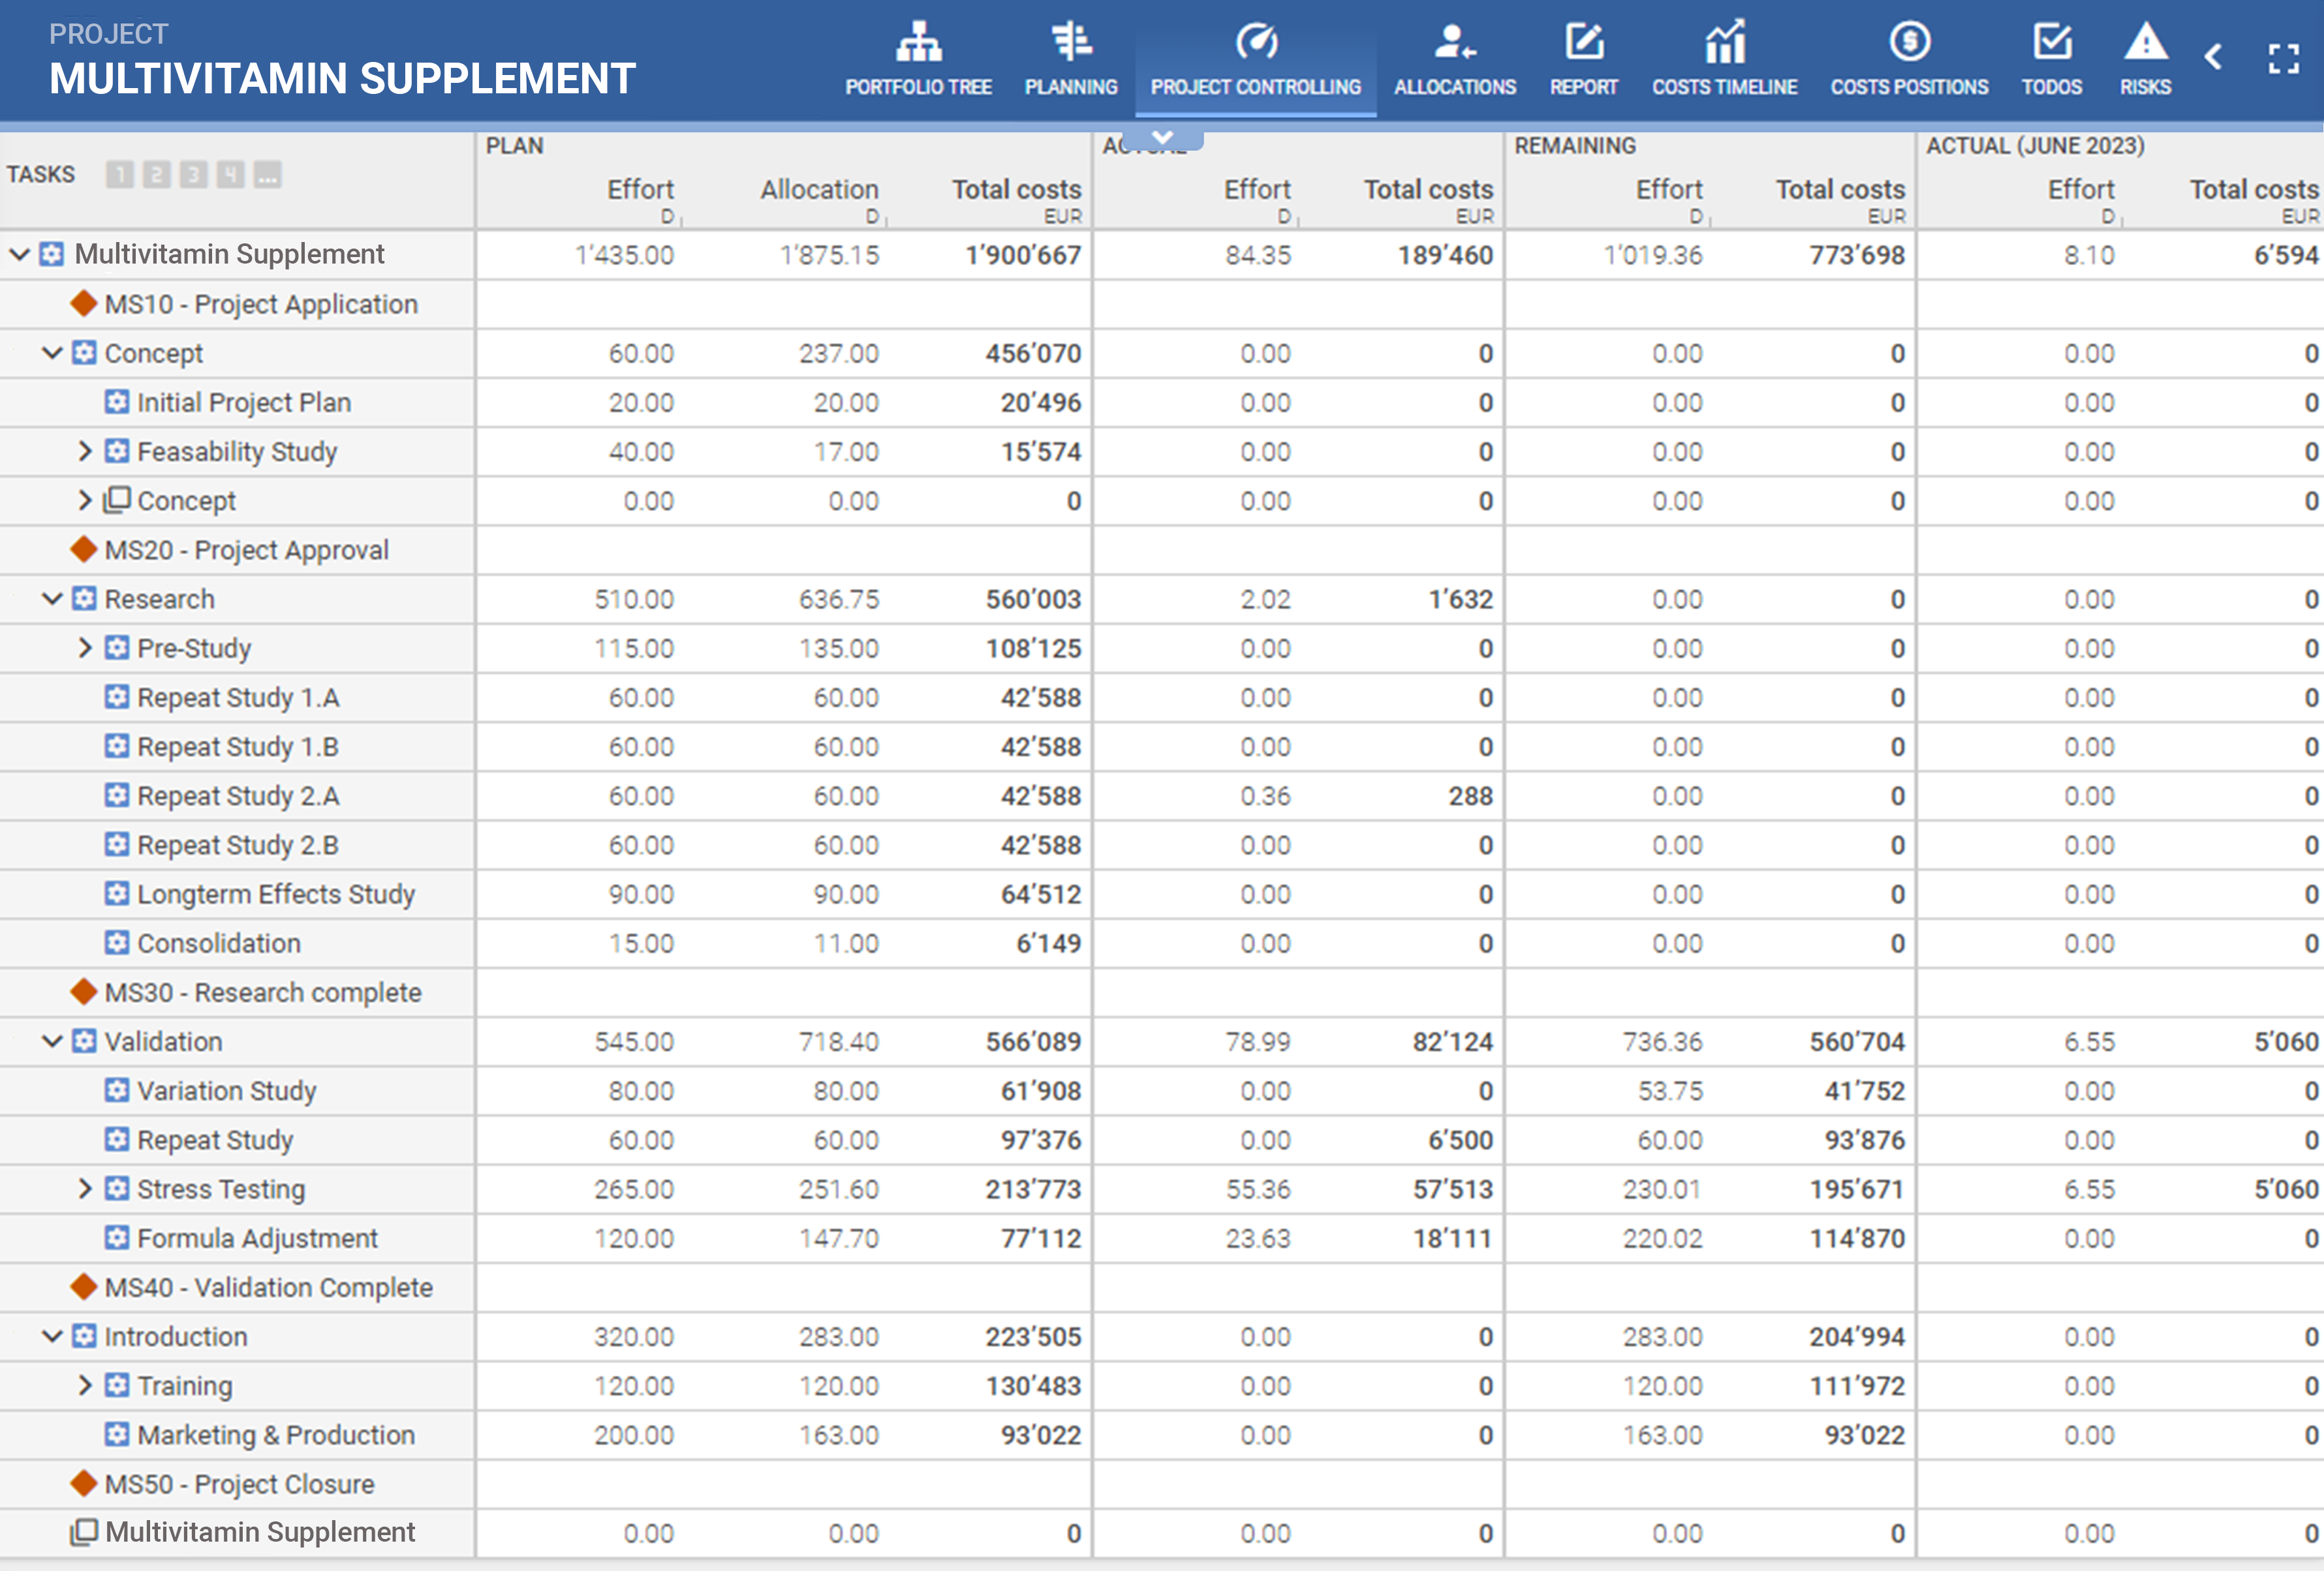Viewport: 2324px width, 1571px height.
Task: Click the MS40 - Validation Complete milestone diamond
Action: tap(84, 1286)
